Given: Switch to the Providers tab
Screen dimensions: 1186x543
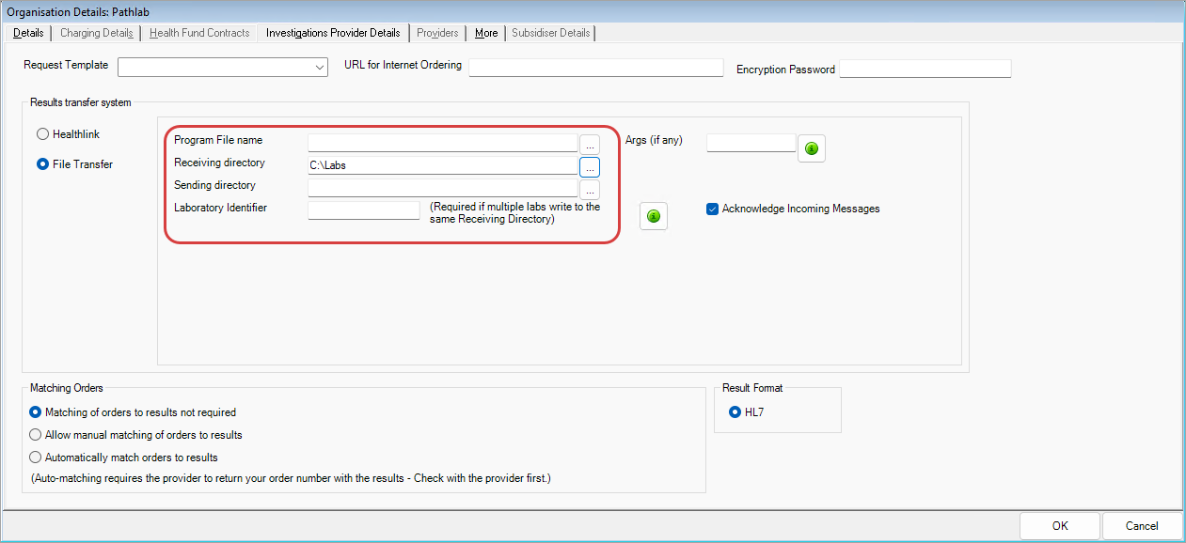Looking at the screenshot, I should (x=437, y=33).
